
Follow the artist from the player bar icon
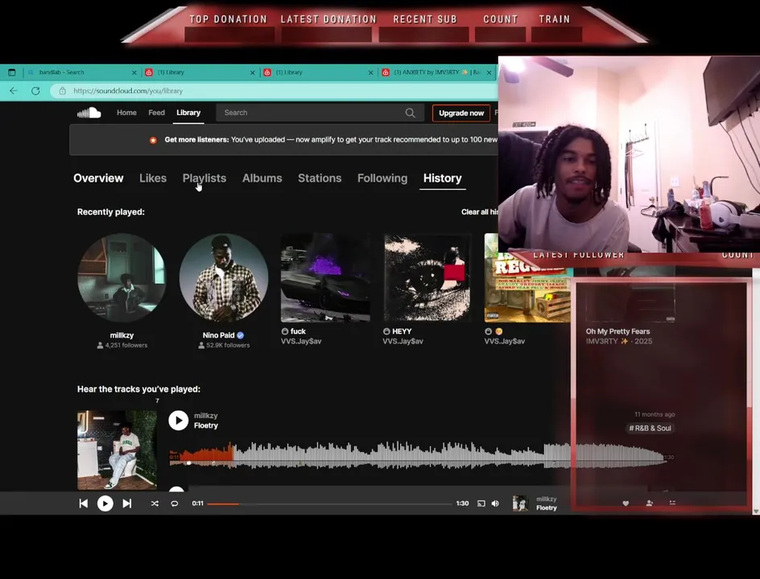click(650, 503)
